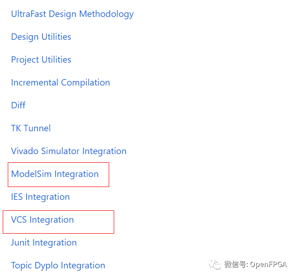Open the Junit Integration link
This screenshot has height=278, width=296.
click(44, 242)
